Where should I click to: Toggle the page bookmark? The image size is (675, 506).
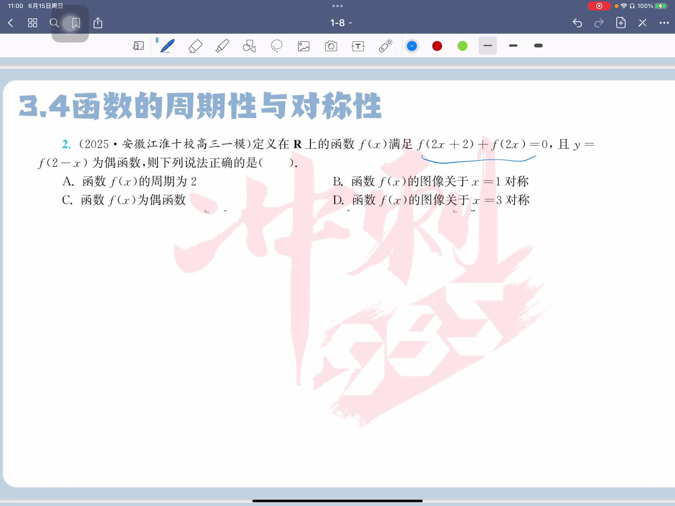point(76,23)
